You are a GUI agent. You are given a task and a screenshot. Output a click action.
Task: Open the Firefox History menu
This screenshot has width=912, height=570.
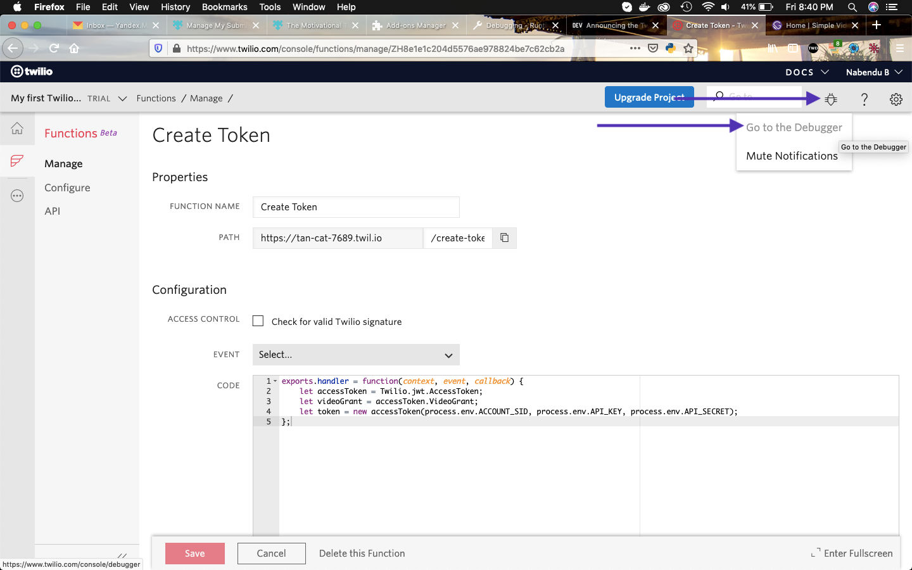pyautogui.click(x=175, y=7)
